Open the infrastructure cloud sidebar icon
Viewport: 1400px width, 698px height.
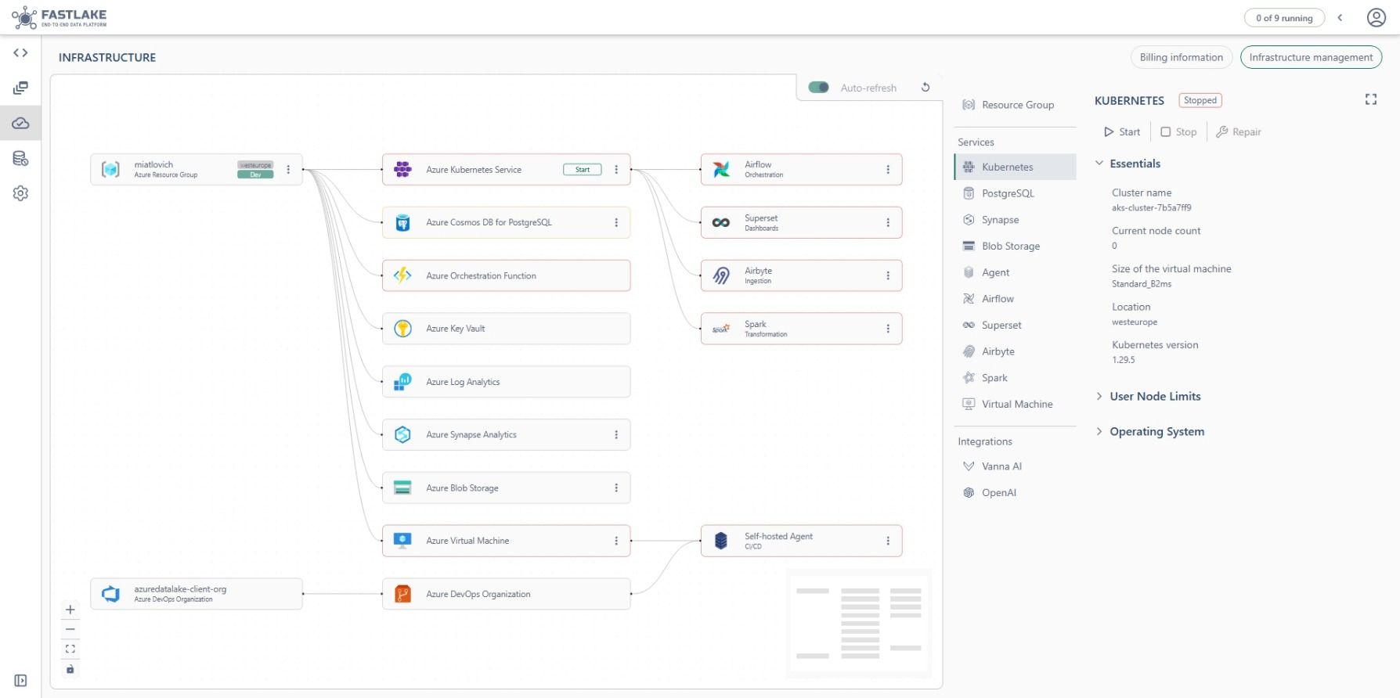[x=21, y=123]
